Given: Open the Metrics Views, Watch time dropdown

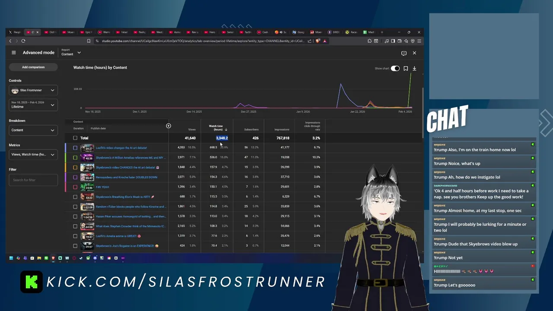Looking at the screenshot, I should pyautogui.click(x=33, y=155).
